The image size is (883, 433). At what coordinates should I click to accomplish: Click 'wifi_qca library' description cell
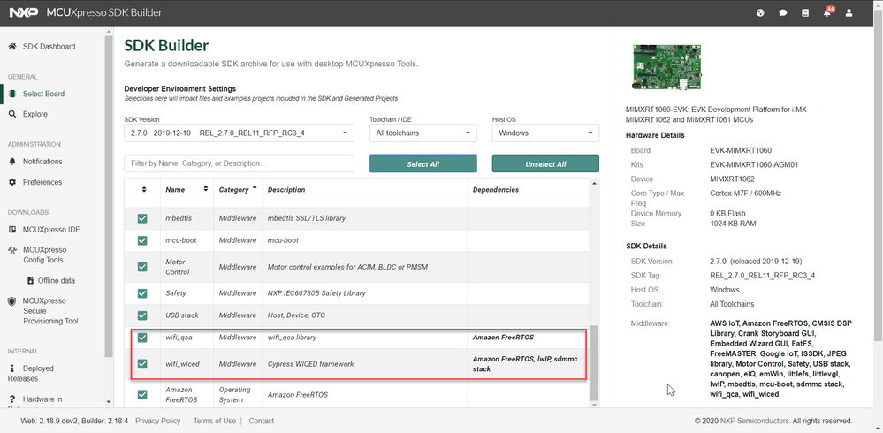point(292,338)
